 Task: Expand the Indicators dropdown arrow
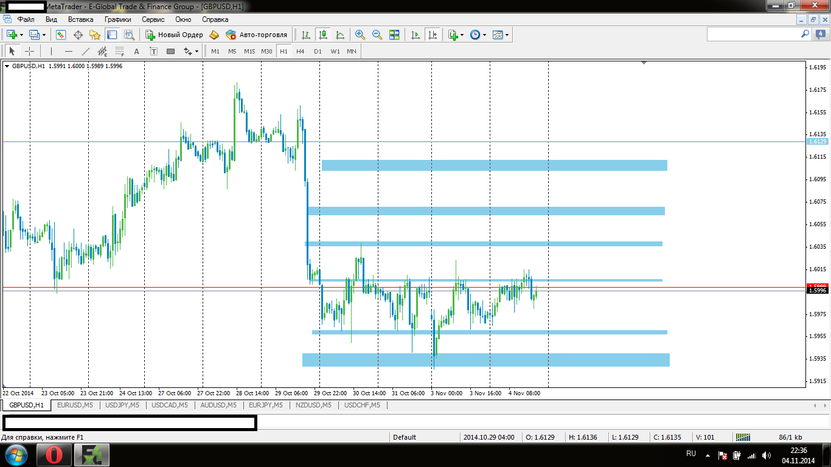pyautogui.click(x=462, y=35)
